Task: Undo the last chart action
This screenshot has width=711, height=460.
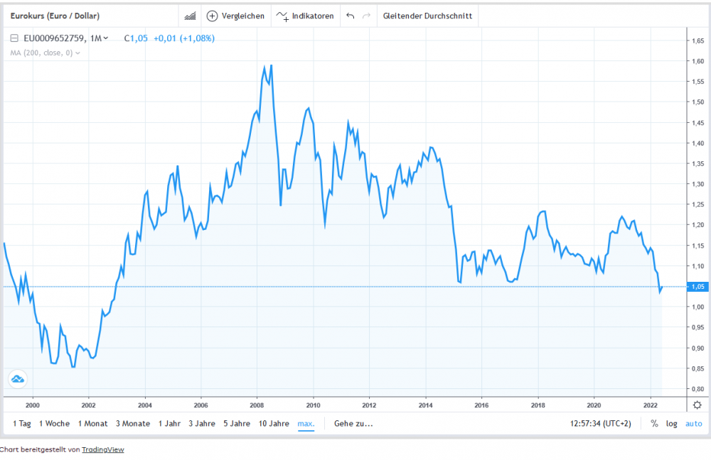Action: 350,16
